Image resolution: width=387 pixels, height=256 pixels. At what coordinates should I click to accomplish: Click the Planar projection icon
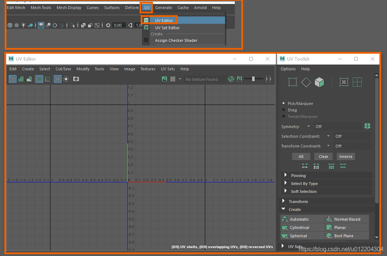(329, 228)
